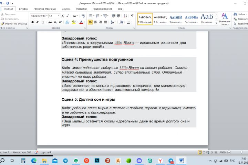Click the zoom out minus button
Image resolution: width=248 pixels, height=165 pixels.
(x=229, y=152)
